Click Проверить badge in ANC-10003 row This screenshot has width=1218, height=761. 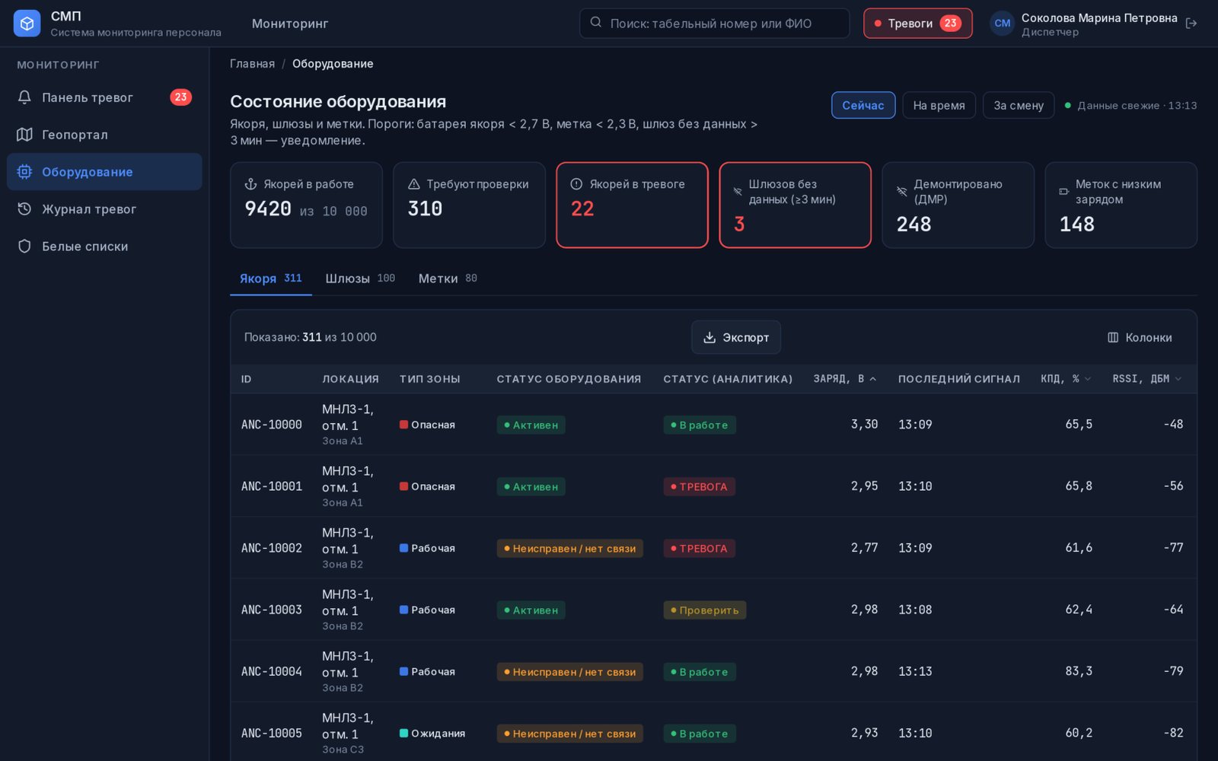point(704,610)
